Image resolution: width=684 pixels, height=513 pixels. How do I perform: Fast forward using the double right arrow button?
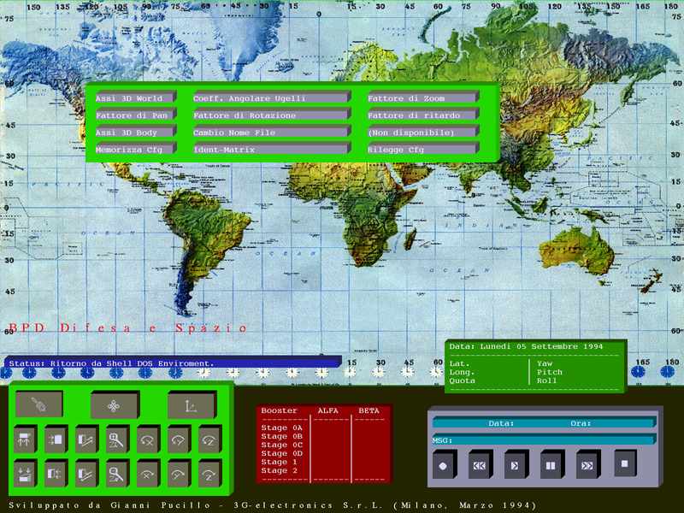click(x=587, y=465)
